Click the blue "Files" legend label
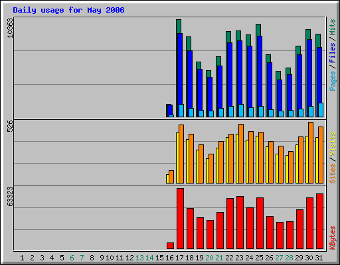The height and width of the screenshot is (265, 340). point(332,53)
